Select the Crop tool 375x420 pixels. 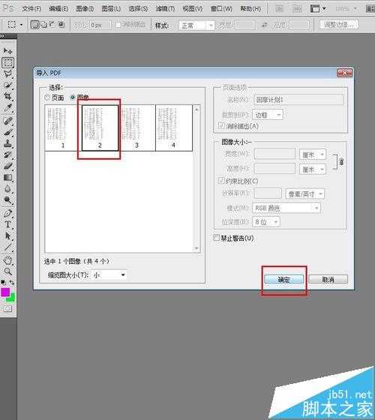click(7, 97)
